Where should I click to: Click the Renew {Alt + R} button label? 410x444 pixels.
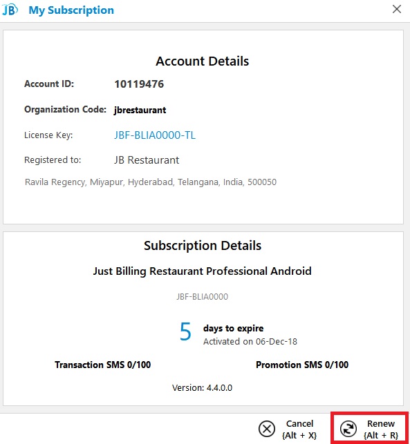pyautogui.click(x=381, y=429)
